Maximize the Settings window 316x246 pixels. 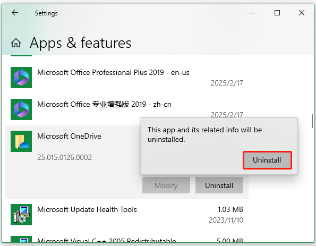pyautogui.click(x=277, y=13)
